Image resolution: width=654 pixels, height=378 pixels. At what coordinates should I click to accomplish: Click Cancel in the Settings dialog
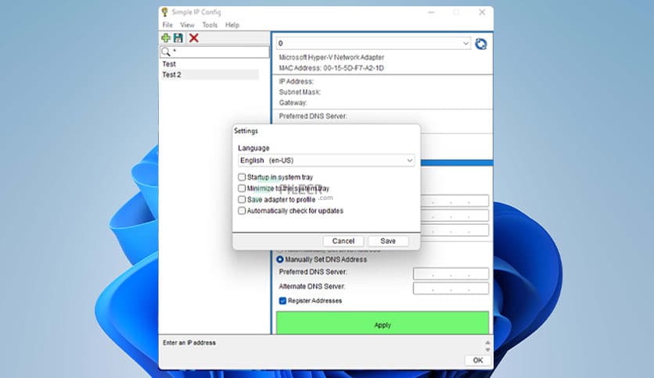[x=343, y=241]
